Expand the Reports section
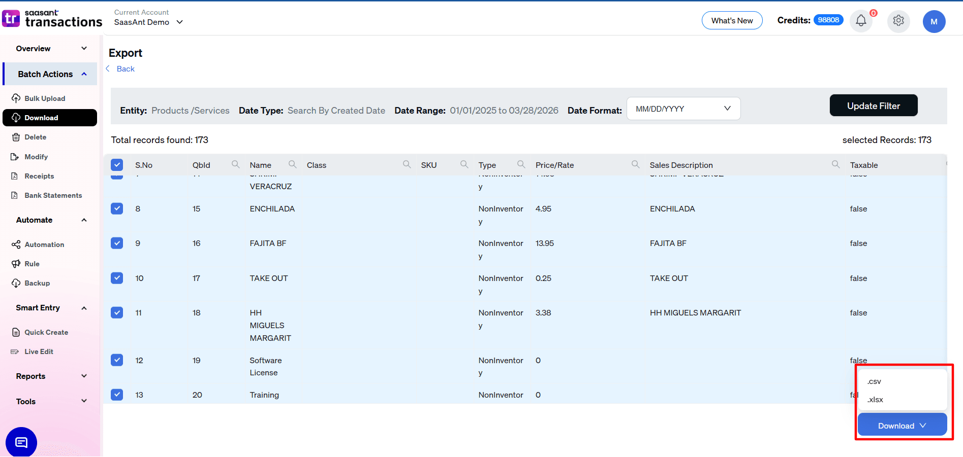Viewport: 963px width, 457px height. click(x=84, y=376)
